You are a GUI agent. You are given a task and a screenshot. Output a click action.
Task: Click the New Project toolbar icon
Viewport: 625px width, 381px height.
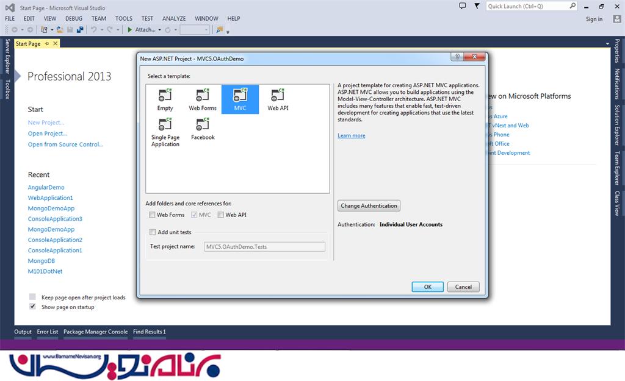pos(44,30)
